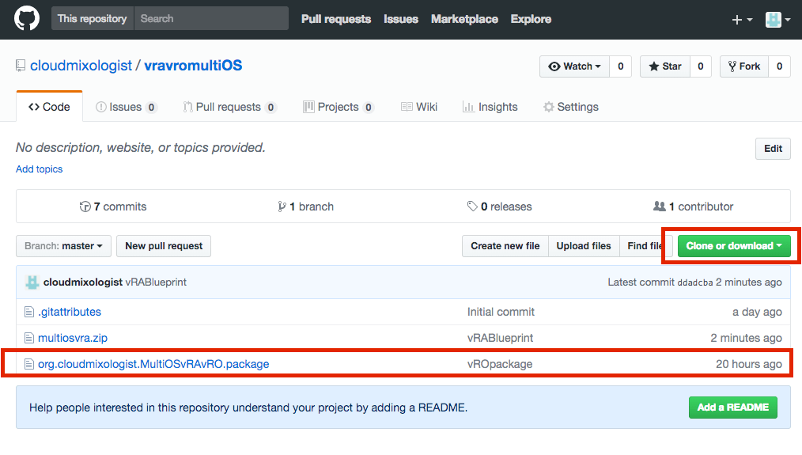The width and height of the screenshot is (802, 455).
Task: Open the vravromultiOS repository link
Action: click(x=193, y=66)
